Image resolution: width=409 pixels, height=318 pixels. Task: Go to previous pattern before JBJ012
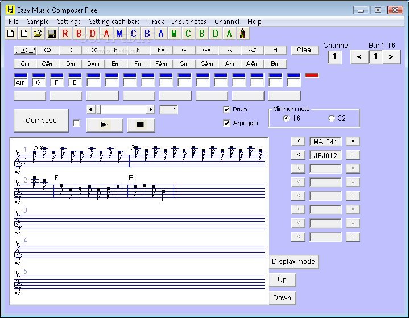point(298,155)
